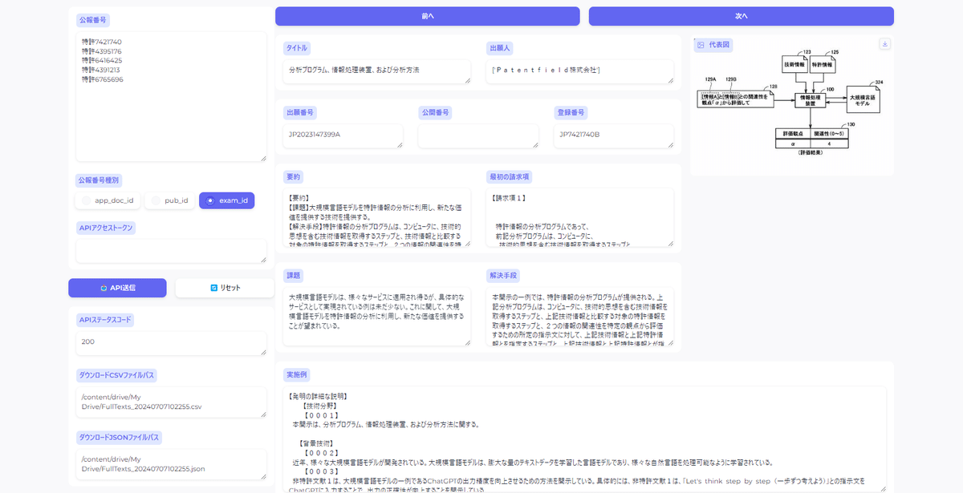This screenshot has width=963, height=493.
Task: Click the title text 分析プログラム、情報処理装置
Action: coord(354,70)
